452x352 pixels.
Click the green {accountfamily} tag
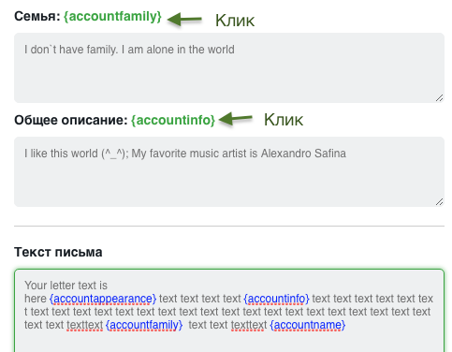112,17
